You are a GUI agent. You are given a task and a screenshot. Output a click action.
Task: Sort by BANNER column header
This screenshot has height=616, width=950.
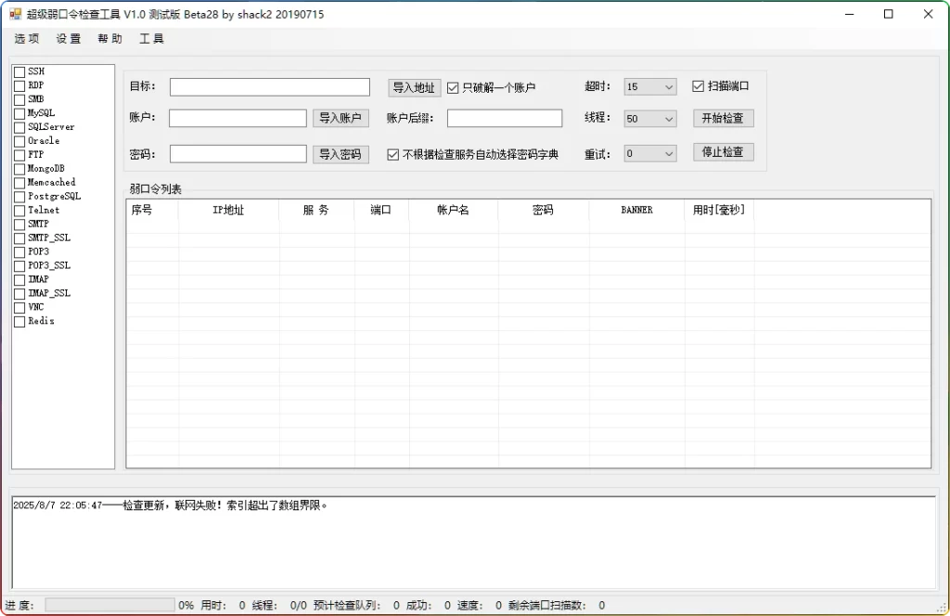click(x=636, y=211)
